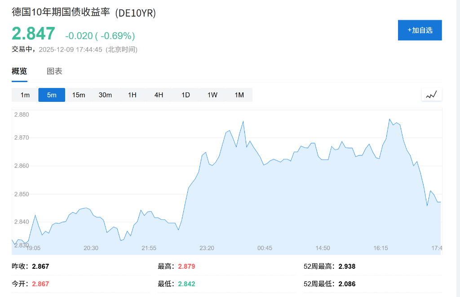Select the 1H timeframe
Image resolution: width=460 pixels, height=297 pixels.
pyautogui.click(x=132, y=95)
